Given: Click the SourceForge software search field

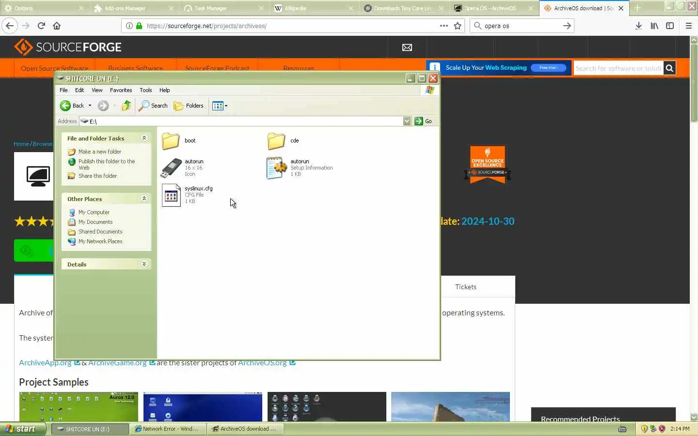Looking at the screenshot, I should (619, 68).
